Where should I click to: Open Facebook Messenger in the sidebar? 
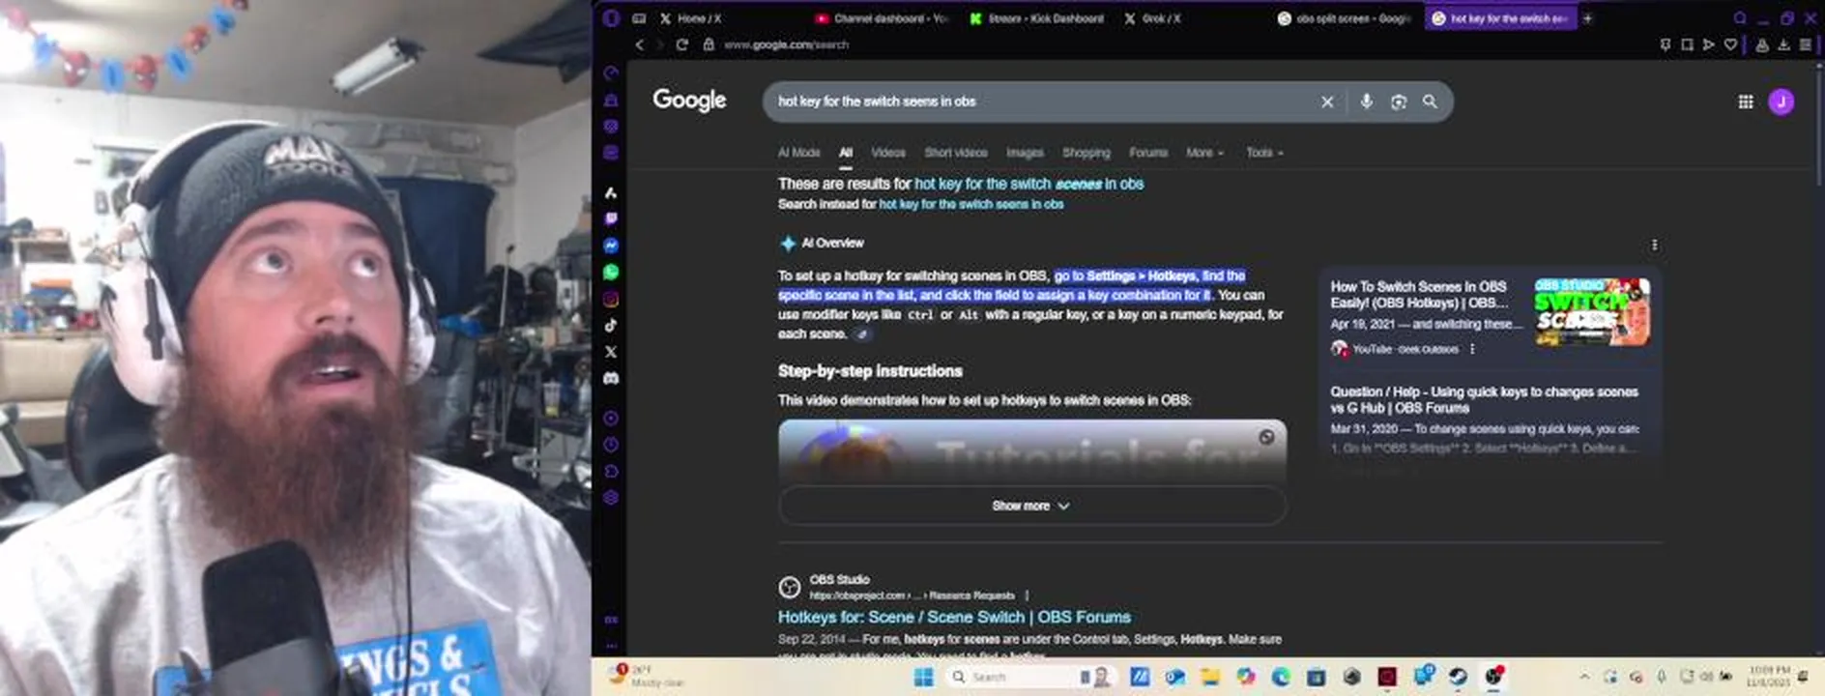(x=611, y=246)
